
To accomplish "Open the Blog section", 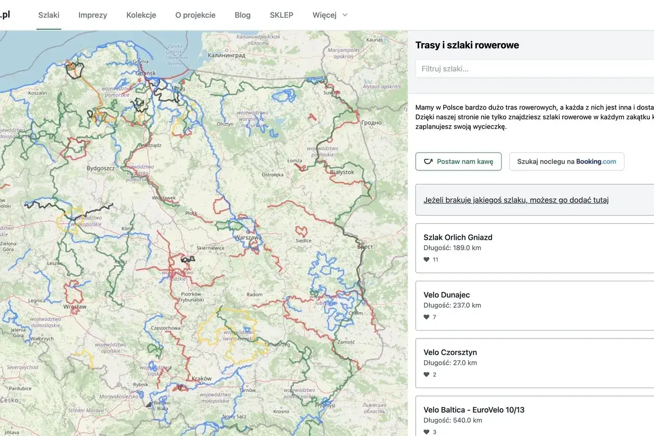I will (242, 15).
